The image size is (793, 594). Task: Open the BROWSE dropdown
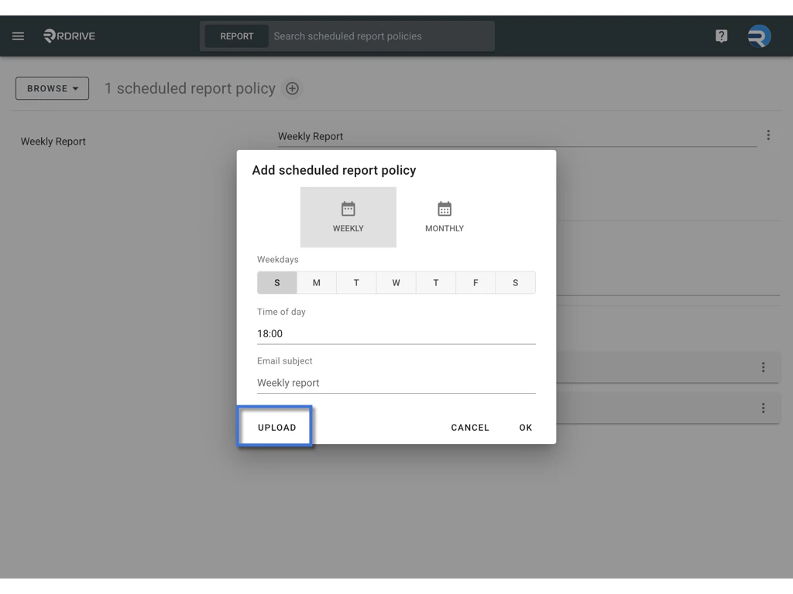tap(52, 88)
